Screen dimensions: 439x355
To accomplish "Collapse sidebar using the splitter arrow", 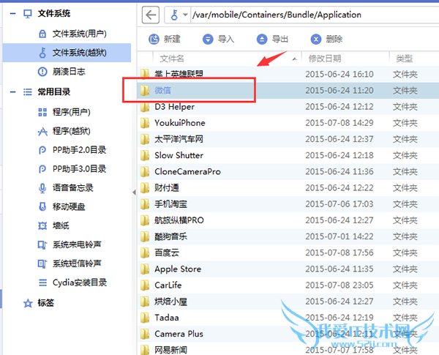I will [x=134, y=193].
